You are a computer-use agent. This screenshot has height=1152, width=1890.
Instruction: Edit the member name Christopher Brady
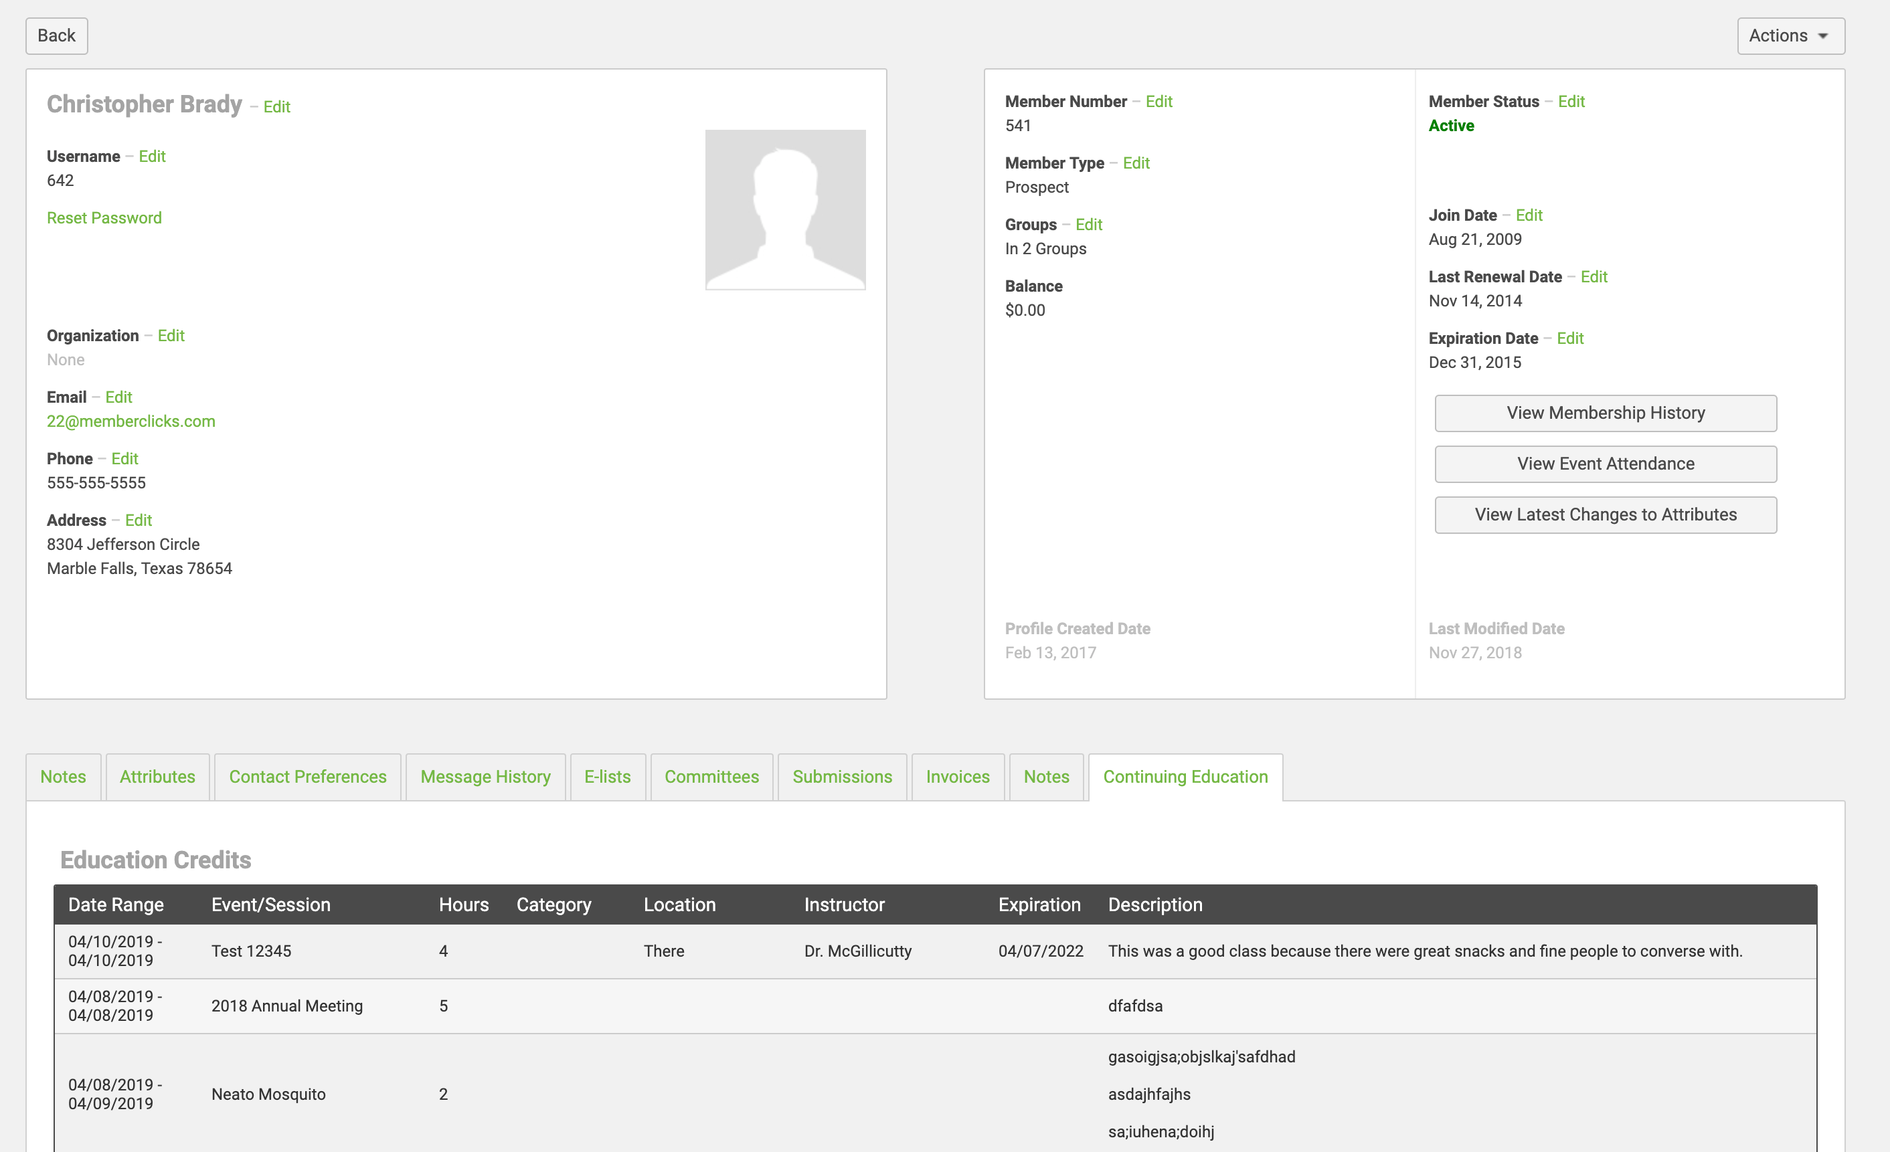coord(276,106)
